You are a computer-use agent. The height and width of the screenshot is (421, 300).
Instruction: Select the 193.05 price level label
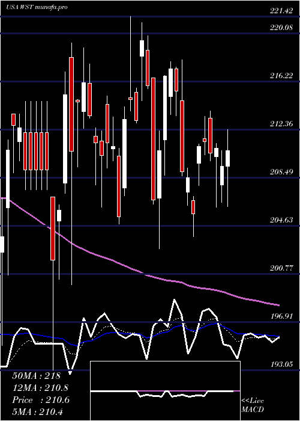tap(281, 364)
